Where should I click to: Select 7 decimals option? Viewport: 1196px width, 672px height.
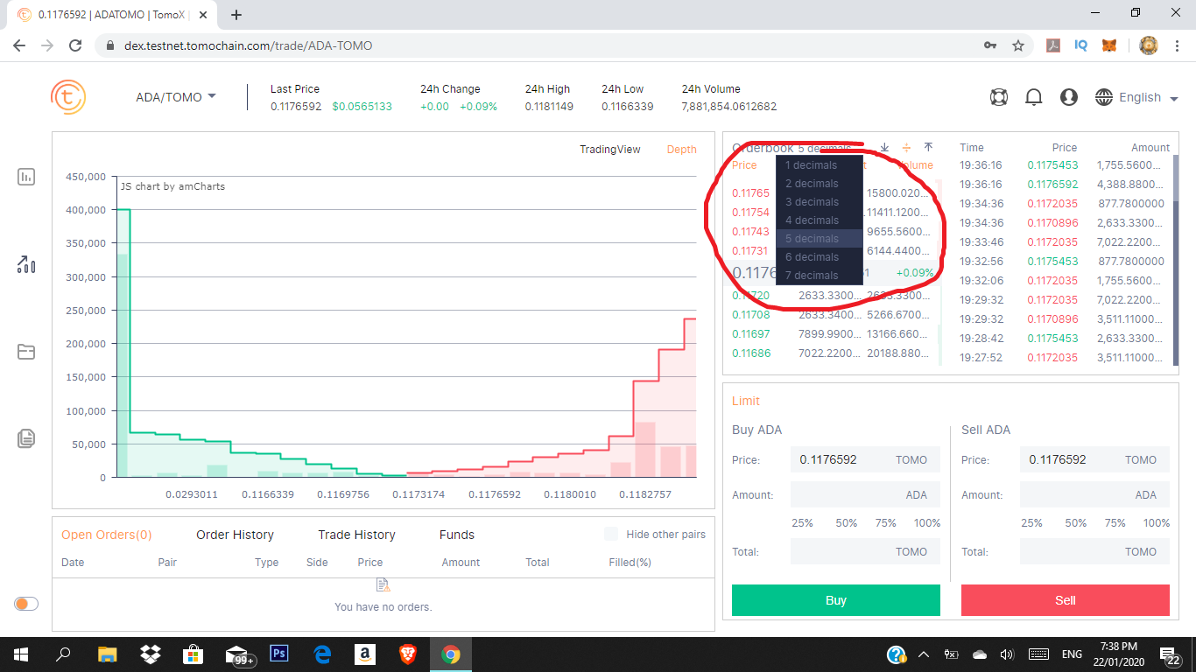[819, 275]
